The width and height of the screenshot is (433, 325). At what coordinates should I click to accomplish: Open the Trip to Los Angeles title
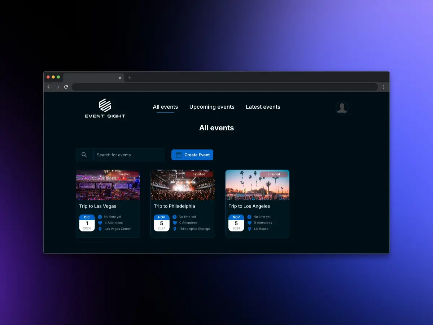coord(249,206)
